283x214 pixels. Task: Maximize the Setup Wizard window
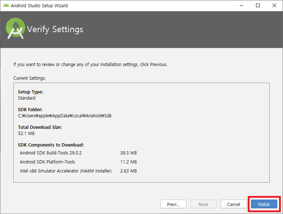[x=258, y=6]
